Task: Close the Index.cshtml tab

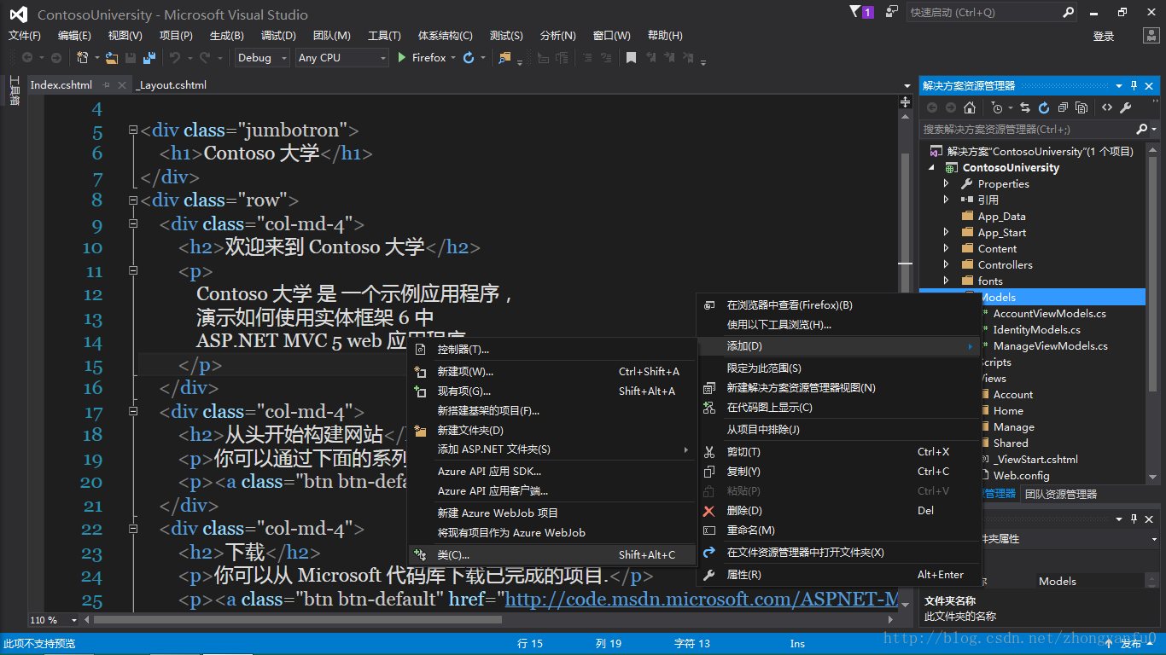Action: coord(121,85)
